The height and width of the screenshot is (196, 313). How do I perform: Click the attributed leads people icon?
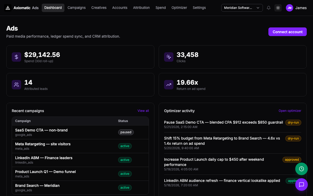click(16, 85)
